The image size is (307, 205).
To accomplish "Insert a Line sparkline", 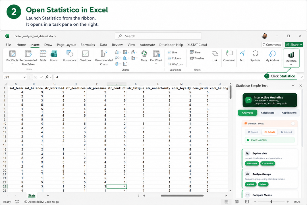I will coord(172,52).
